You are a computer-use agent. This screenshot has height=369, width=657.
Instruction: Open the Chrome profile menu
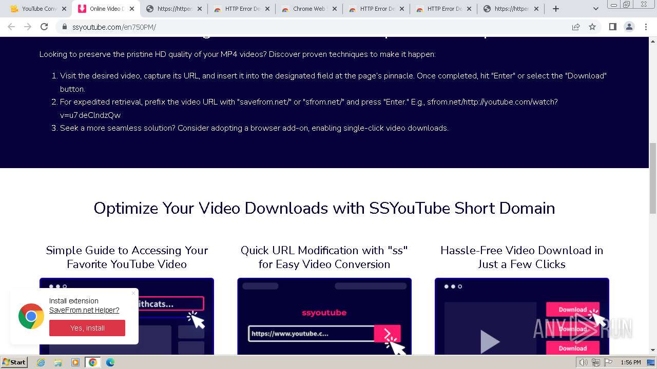[x=629, y=27]
